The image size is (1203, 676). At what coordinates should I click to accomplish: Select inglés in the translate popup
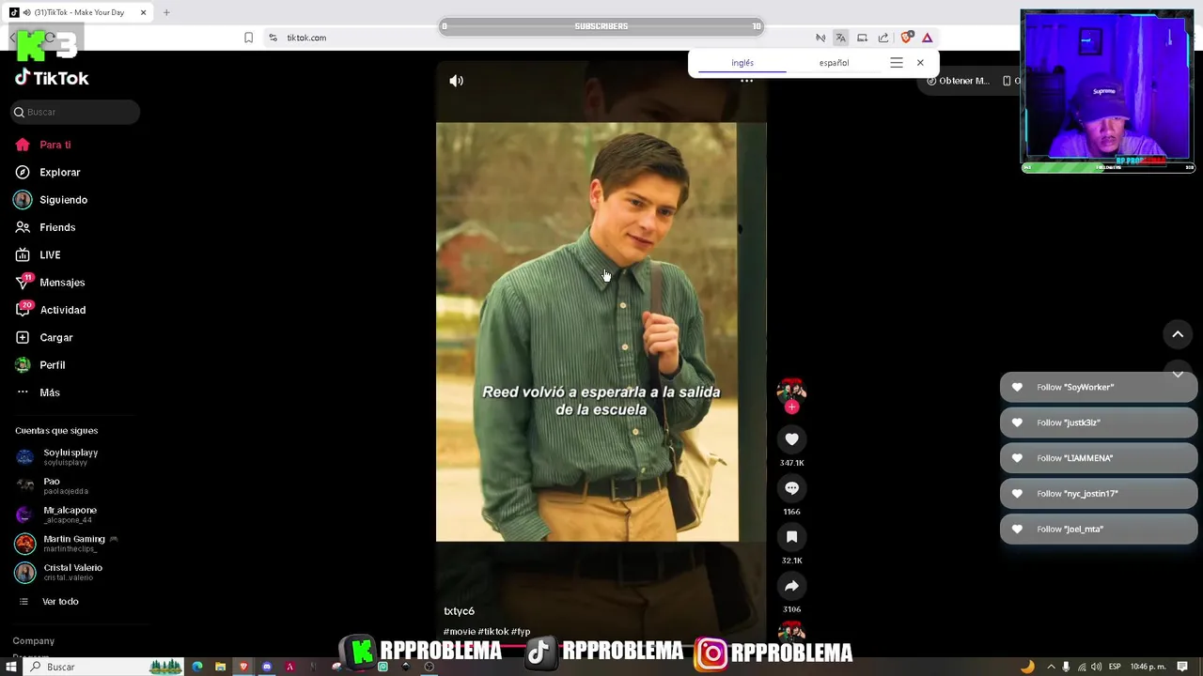[742, 63]
